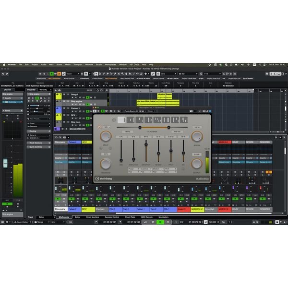
Task: Click the Feedback knob in StudioDelay
Action: point(106,164)
